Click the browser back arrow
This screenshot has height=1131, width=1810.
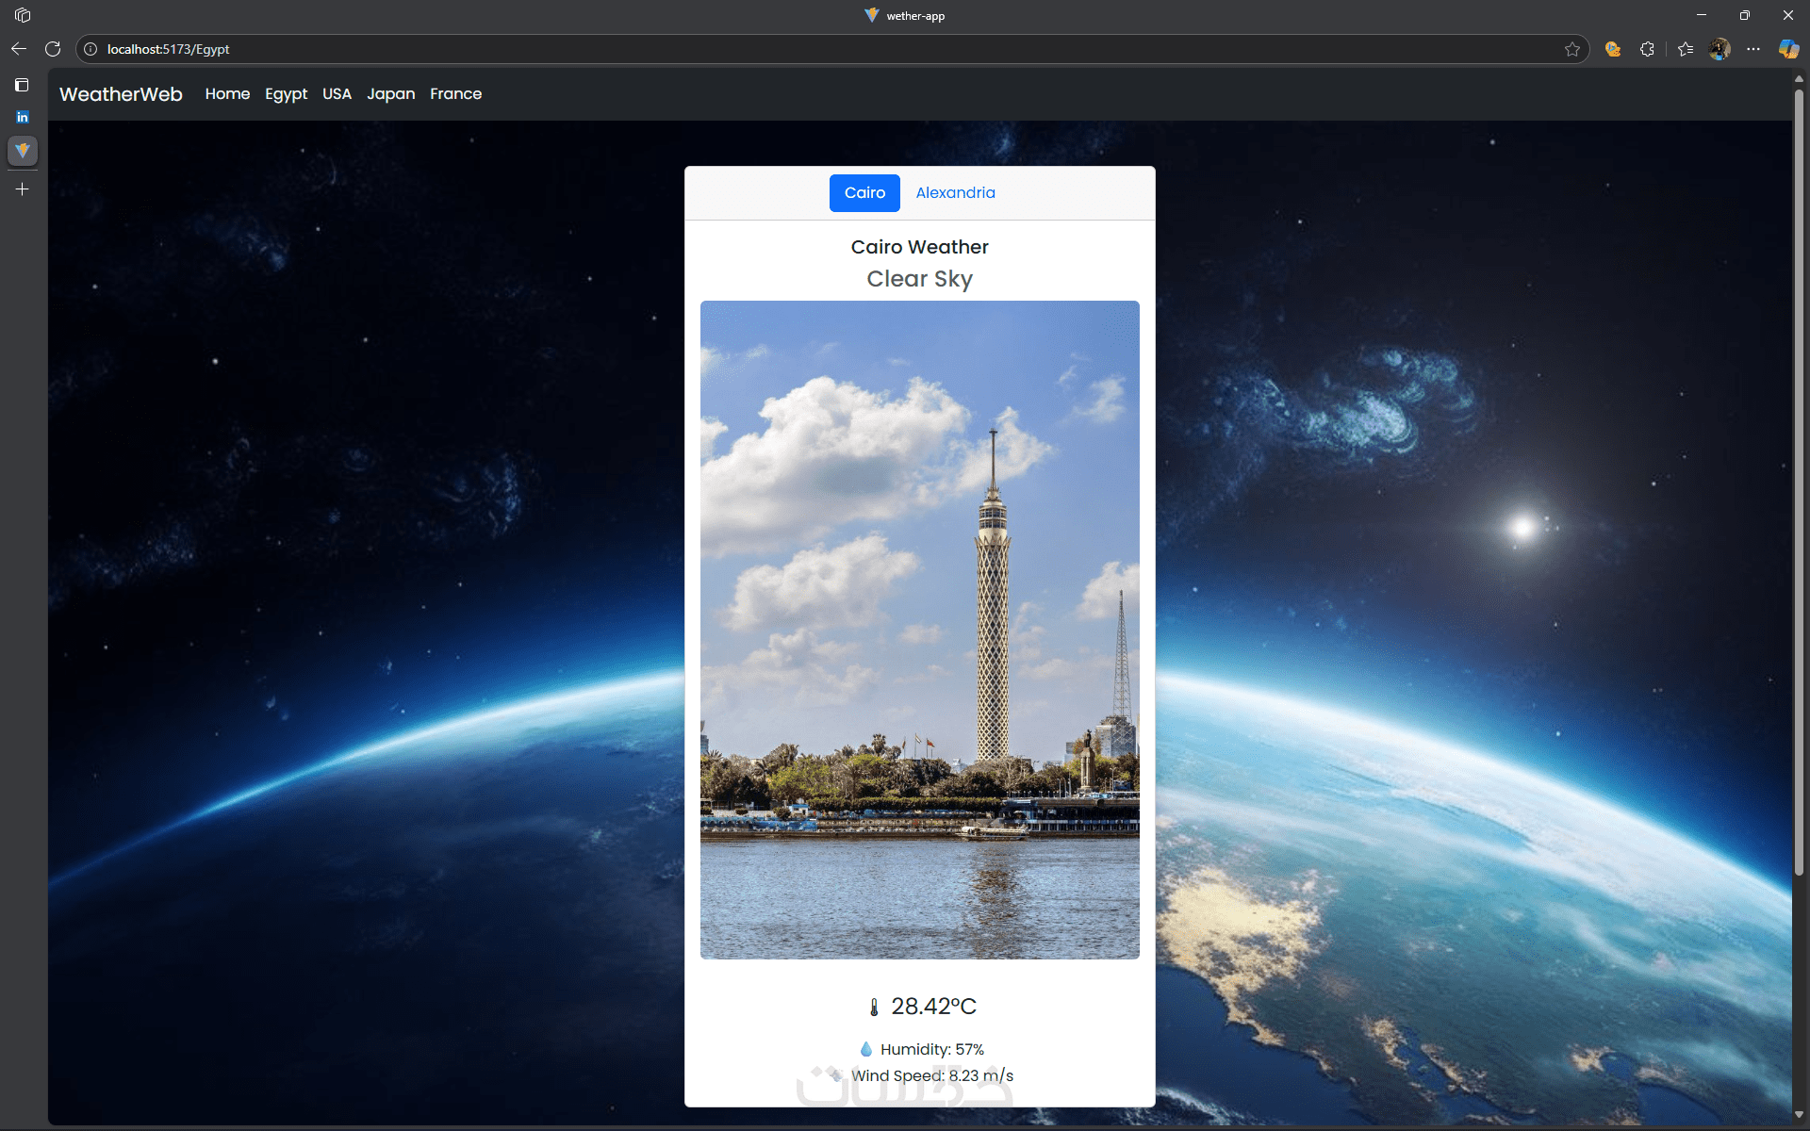[19, 49]
